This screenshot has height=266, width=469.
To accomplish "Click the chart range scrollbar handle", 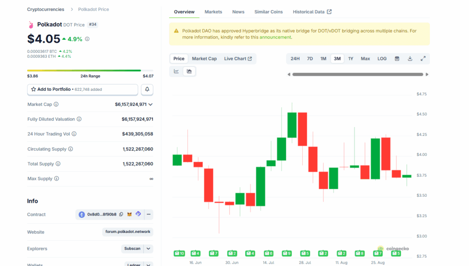I will point(358,74).
